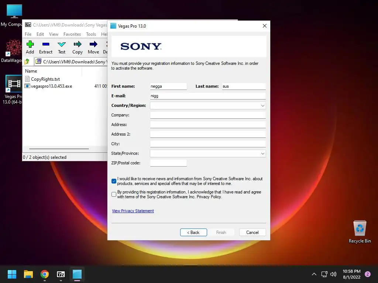
Task: Click the Back button in the installer
Action: coord(193,232)
